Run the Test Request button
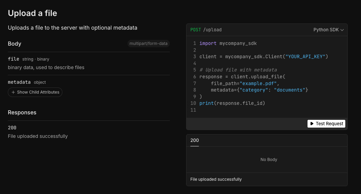 [326, 124]
